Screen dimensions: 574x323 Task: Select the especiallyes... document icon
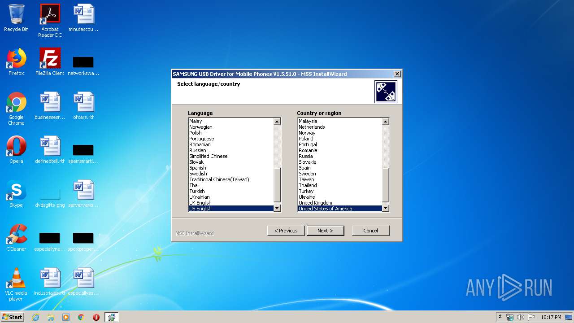[x=83, y=282]
